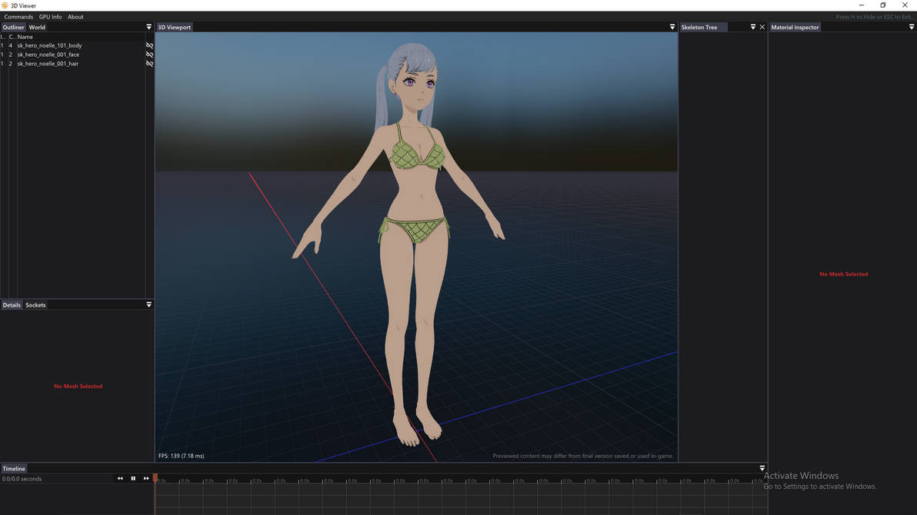This screenshot has height=515, width=917.
Task: Open the GPU Info menu
Action: coord(50,17)
